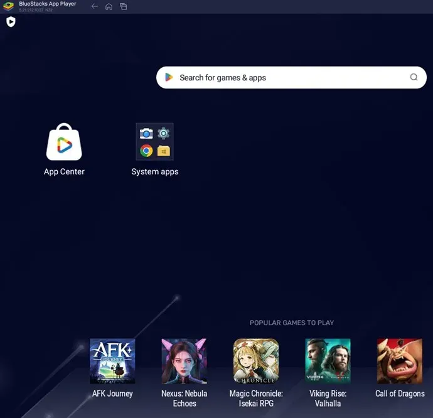Open the AFK Journey game thumbnail
Image resolution: width=433 pixels, height=418 pixels.
click(112, 361)
